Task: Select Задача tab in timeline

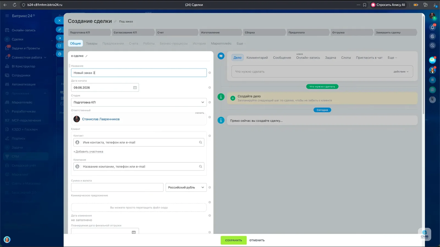Action: 331,58
